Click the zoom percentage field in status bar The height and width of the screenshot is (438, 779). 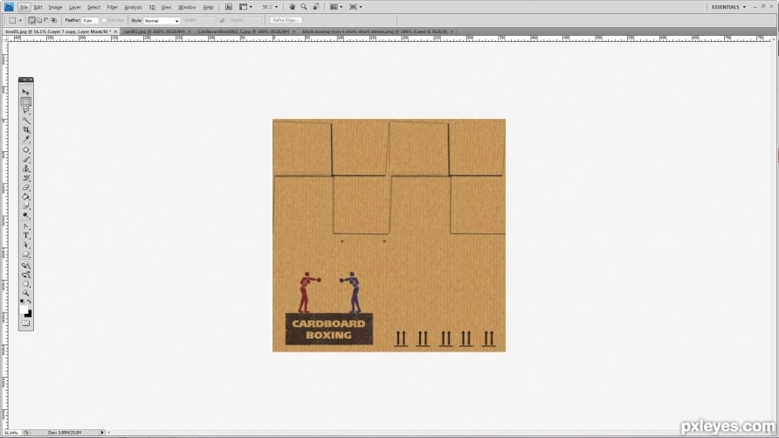click(11, 433)
